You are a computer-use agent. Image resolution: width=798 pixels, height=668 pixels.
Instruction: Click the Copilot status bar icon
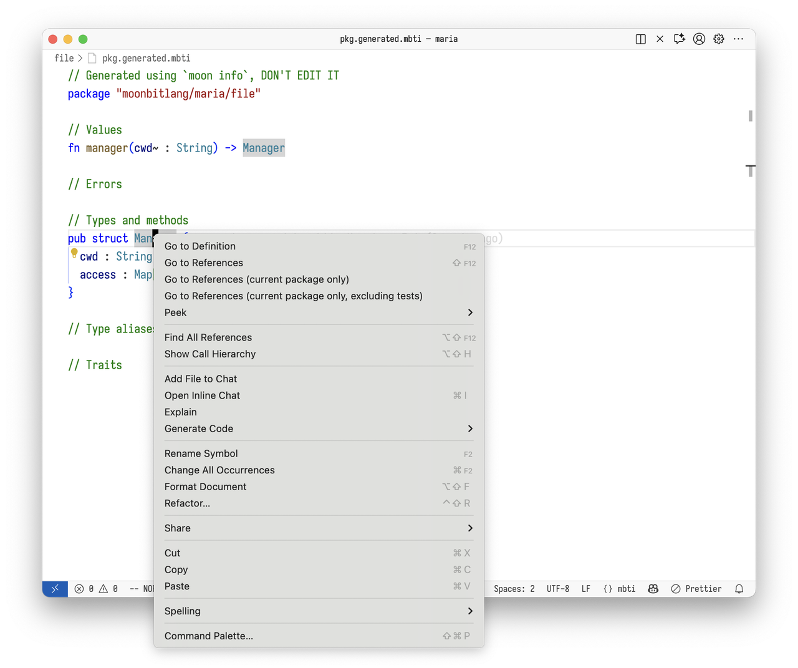(653, 589)
